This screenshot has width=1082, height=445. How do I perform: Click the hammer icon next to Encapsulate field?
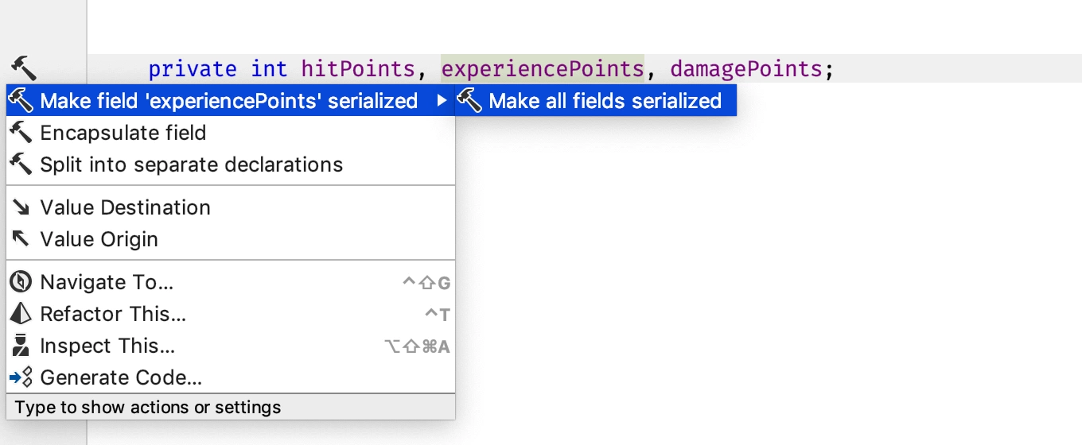(x=21, y=133)
